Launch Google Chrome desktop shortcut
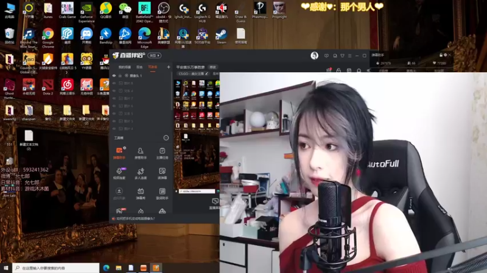 click(x=48, y=38)
